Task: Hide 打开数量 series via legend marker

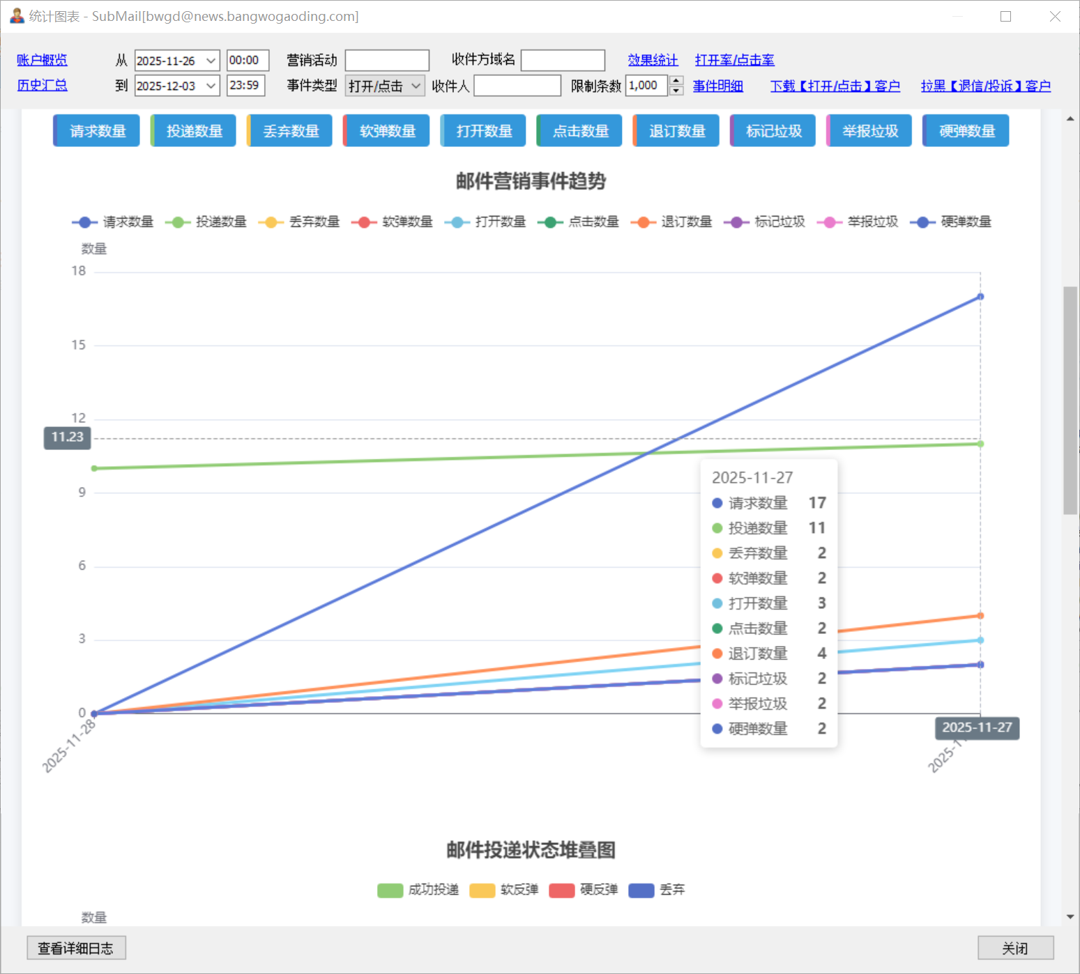Action: [457, 222]
